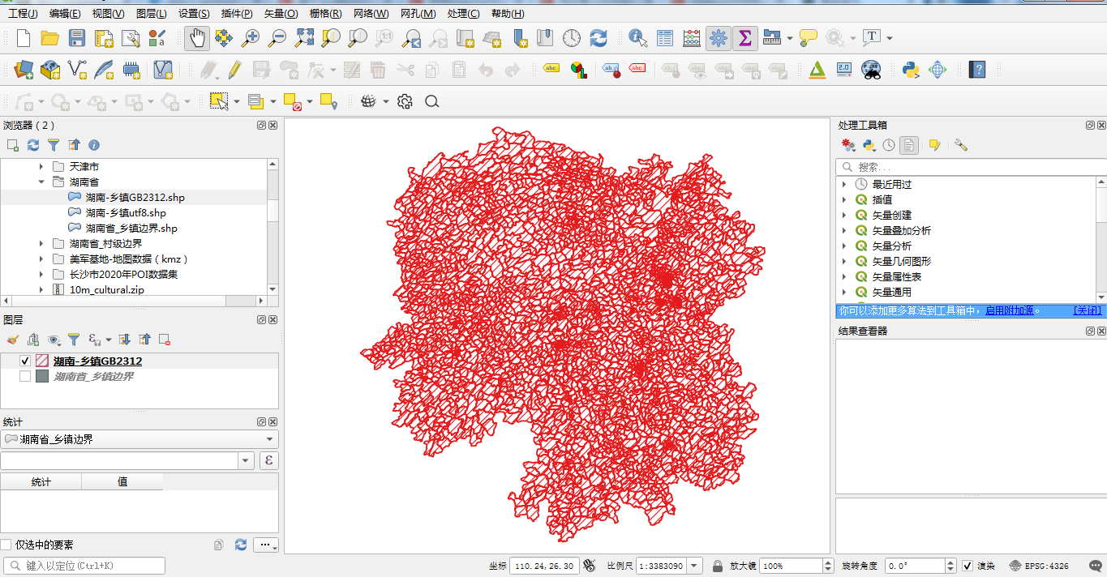
Task: Uncheck the 湖南-乡镇GB2312 layer visibility
Action: pos(25,361)
